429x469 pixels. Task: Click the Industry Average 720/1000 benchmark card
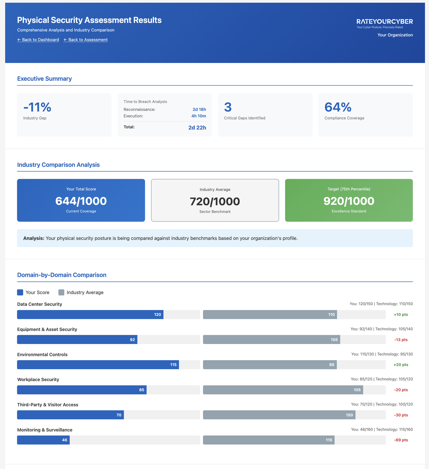pos(215,200)
